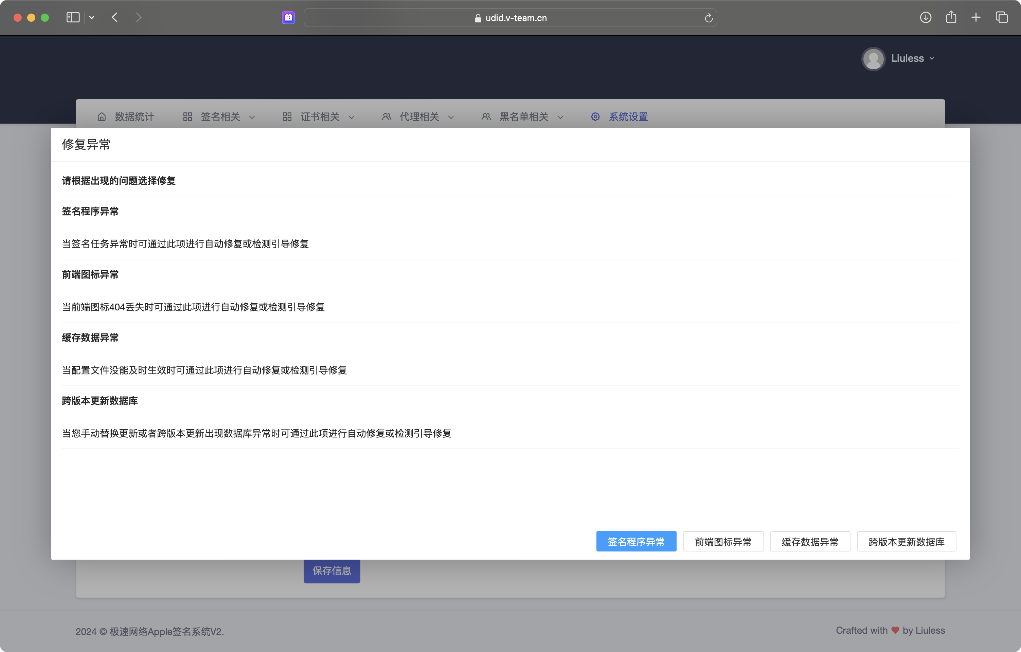
Task: Click description starting 当签名任务异常时
Action: pyautogui.click(x=185, y=244)
